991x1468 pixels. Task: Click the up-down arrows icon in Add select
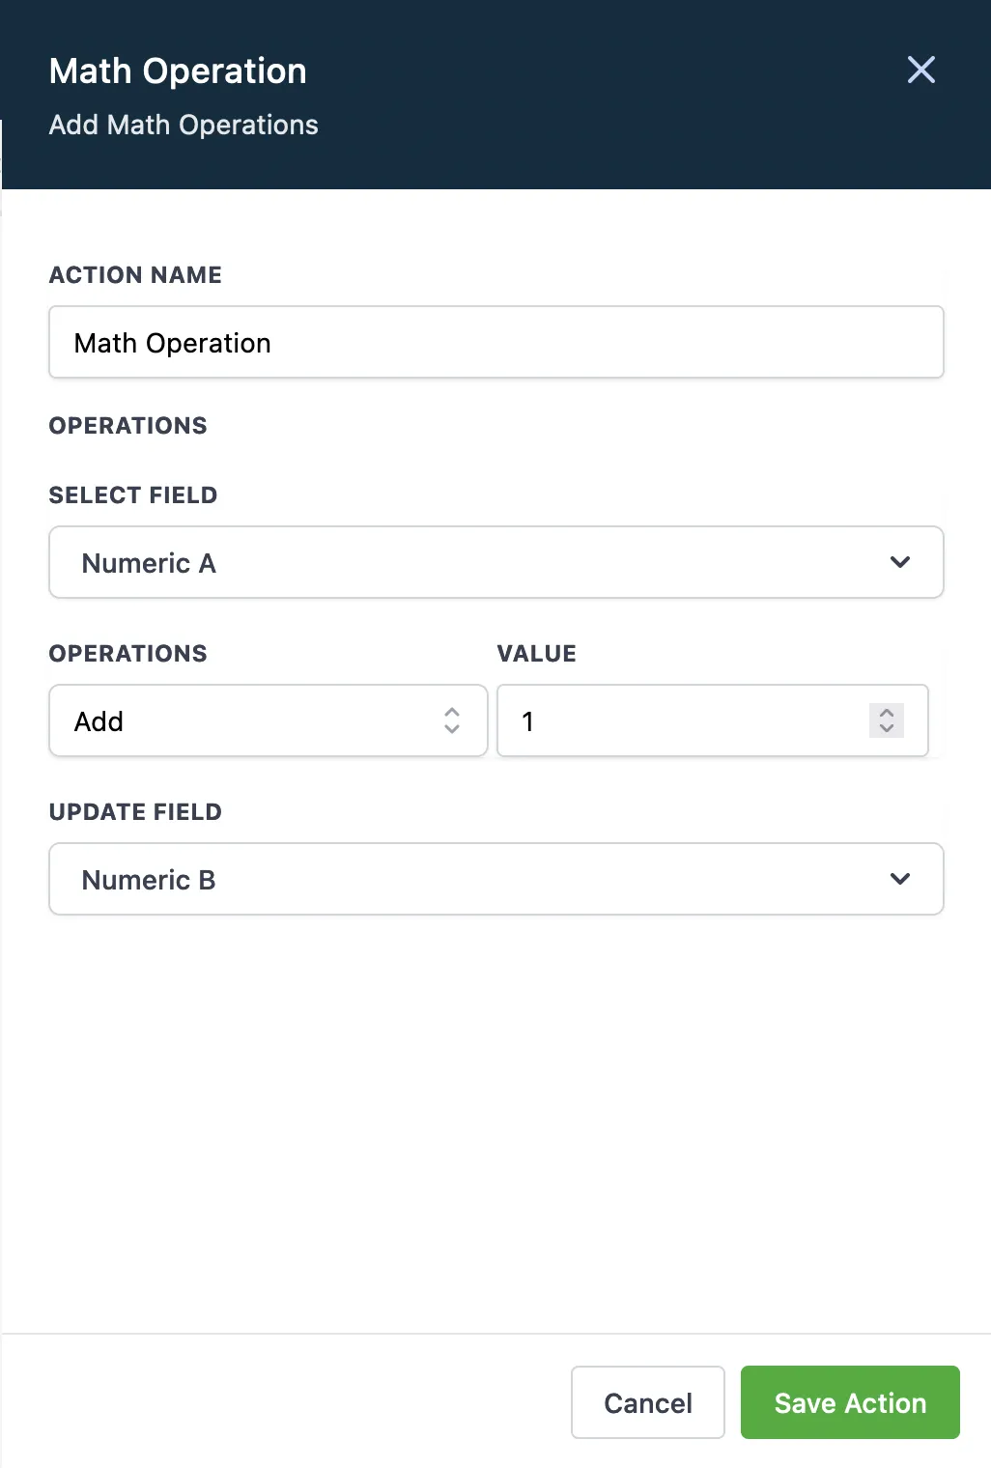tap(451, 720)
